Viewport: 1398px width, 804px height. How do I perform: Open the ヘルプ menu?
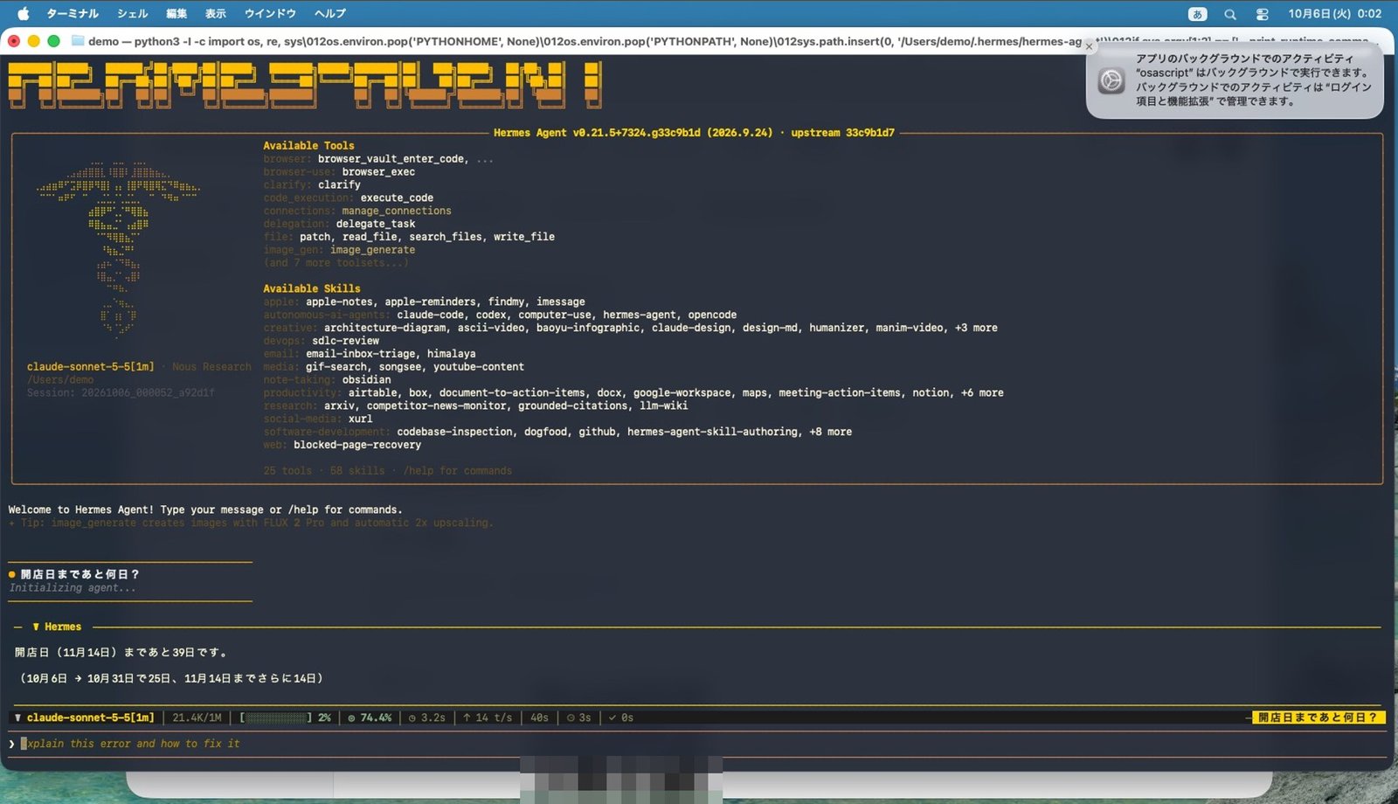[330, 13]
